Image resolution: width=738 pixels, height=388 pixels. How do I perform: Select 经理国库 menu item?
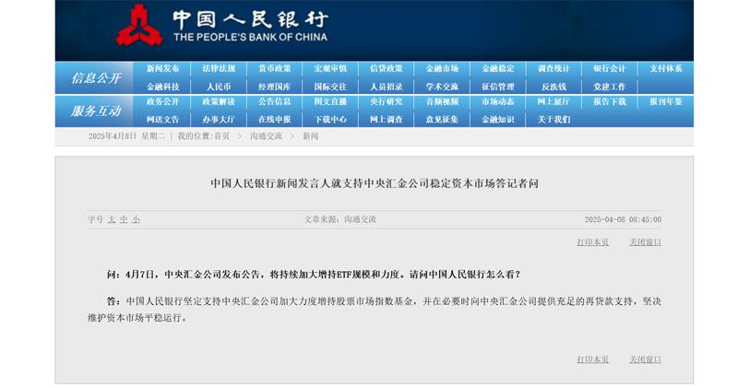tap(274, 87)
